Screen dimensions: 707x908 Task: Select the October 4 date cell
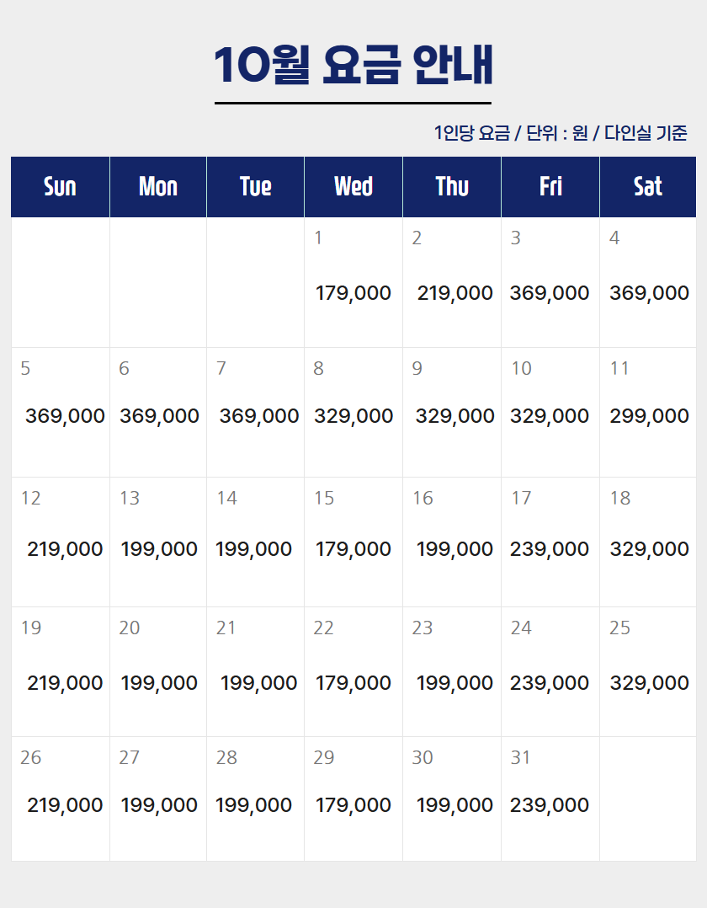pyautogui.click(x=648, y=282)
